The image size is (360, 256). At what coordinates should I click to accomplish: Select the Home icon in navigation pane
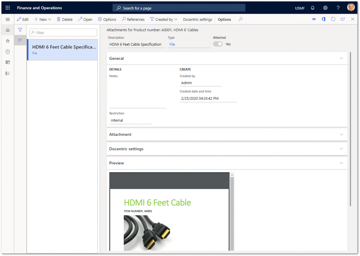coord(7,30)
